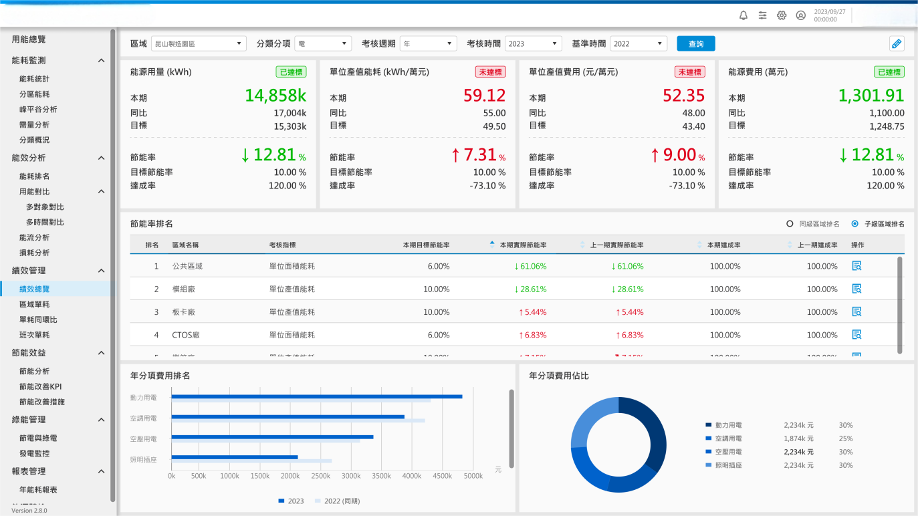The image size is (918, 516).
Task: Open detail icon for 公共區域 row
Action: [x=856, y=266]
